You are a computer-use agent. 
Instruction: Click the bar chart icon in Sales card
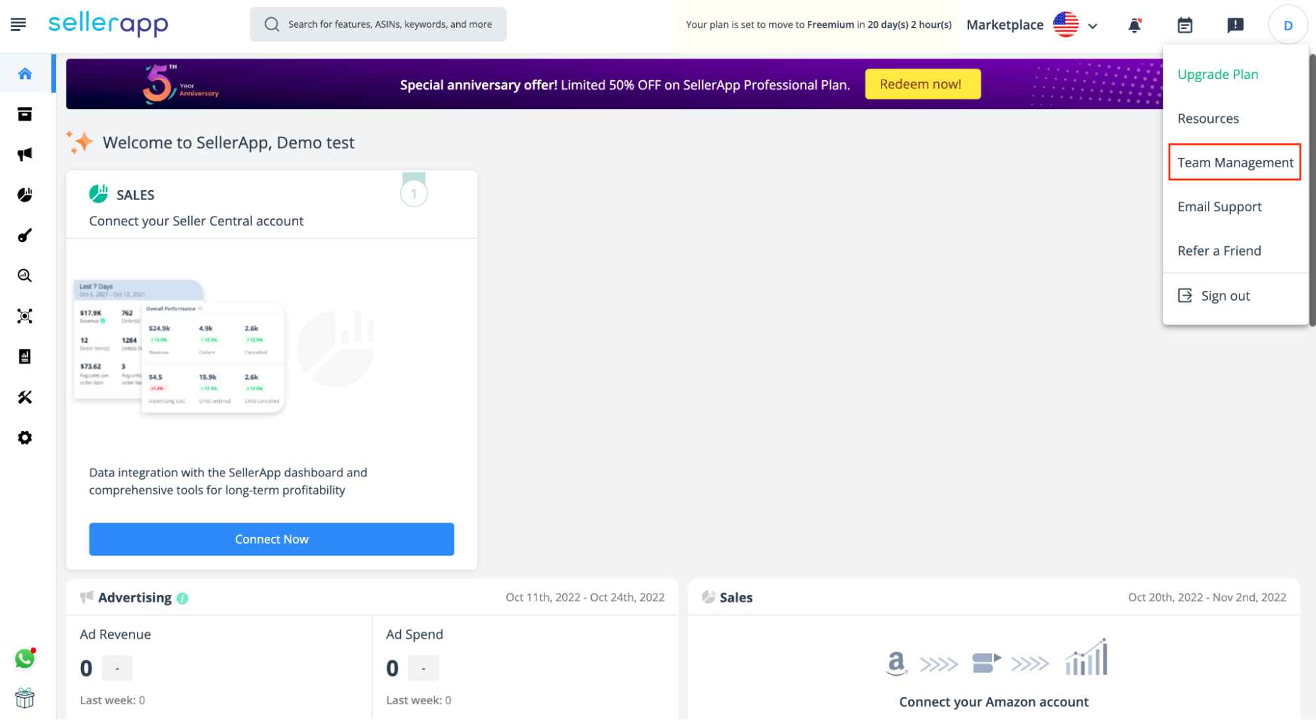point(1086,657)
